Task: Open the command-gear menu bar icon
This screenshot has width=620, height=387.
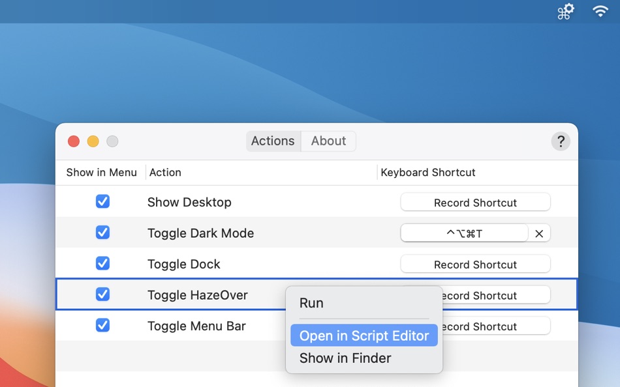Action: pyautogui.click(x=565, y=12)
